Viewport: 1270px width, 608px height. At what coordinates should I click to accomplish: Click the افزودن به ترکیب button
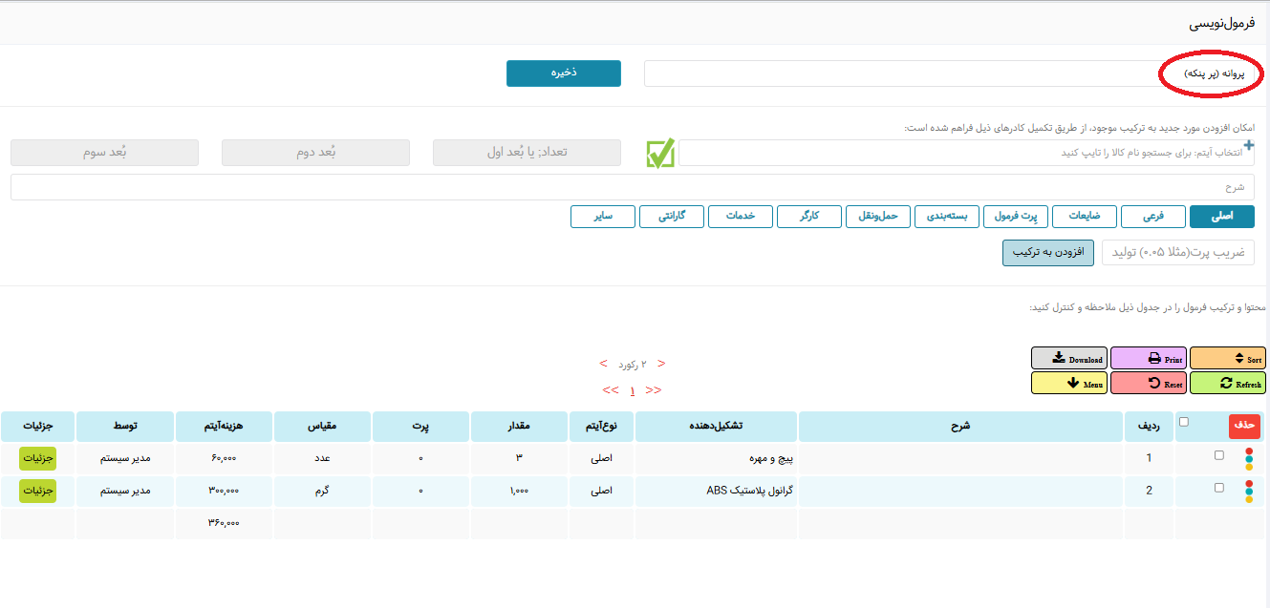[1048, 252]
